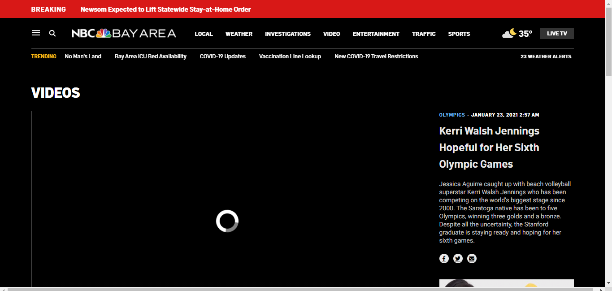
Task: Open the Investigations menu item
Action: coord(287,34)
